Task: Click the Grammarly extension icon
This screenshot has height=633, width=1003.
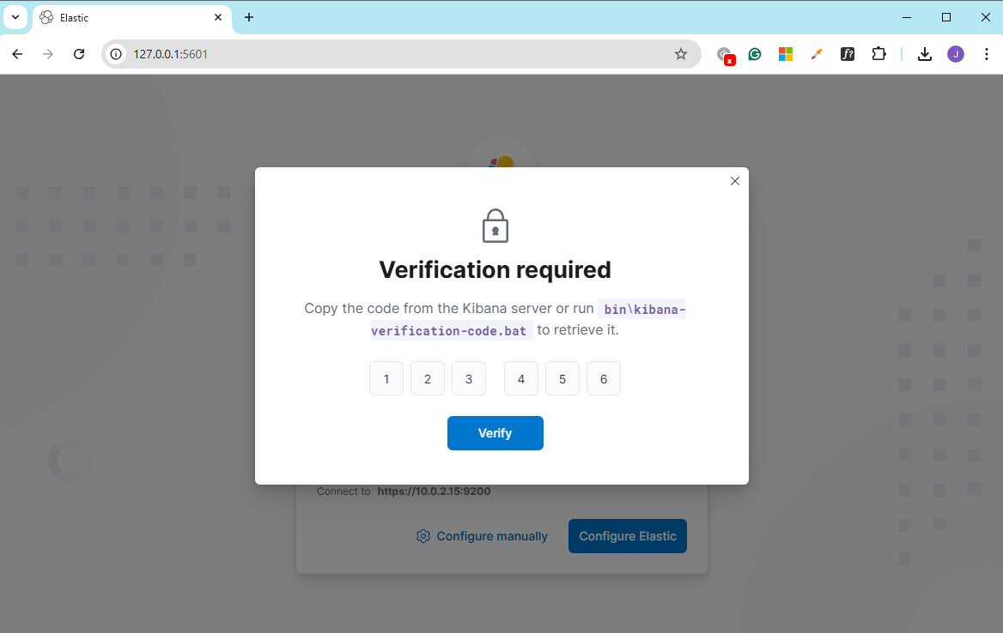Action: [755, 54]
